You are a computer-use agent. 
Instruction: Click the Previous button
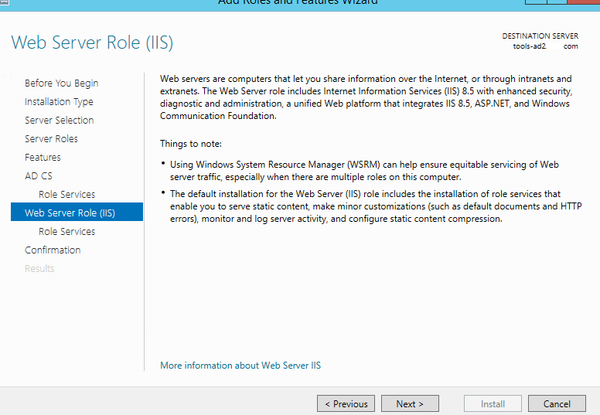(x=346, y=403)
